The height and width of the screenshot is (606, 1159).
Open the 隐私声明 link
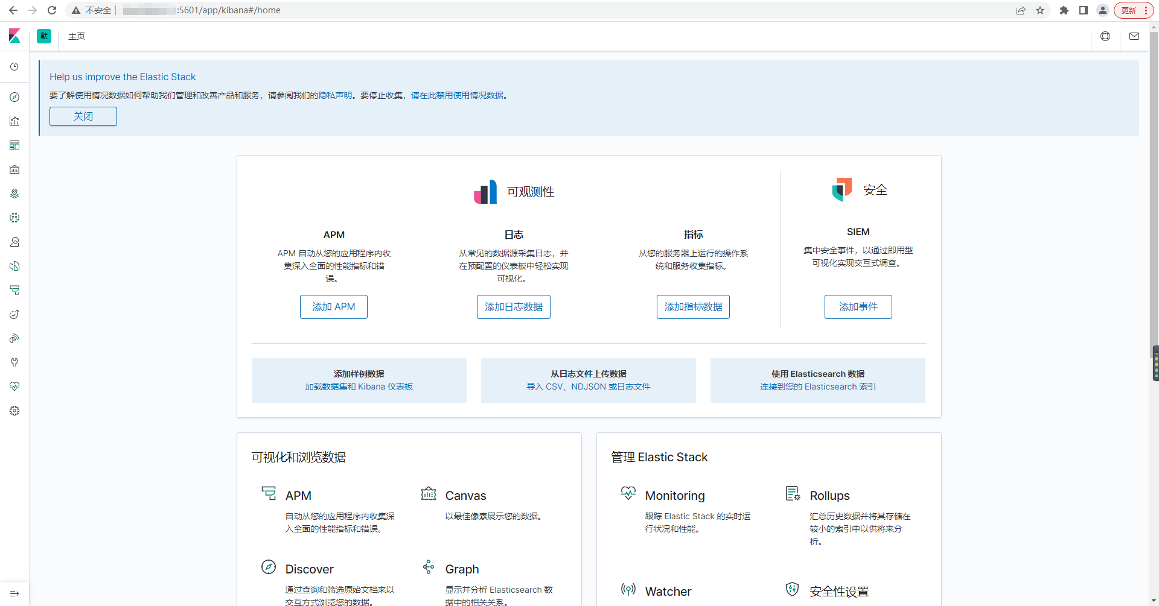(335, 95)
